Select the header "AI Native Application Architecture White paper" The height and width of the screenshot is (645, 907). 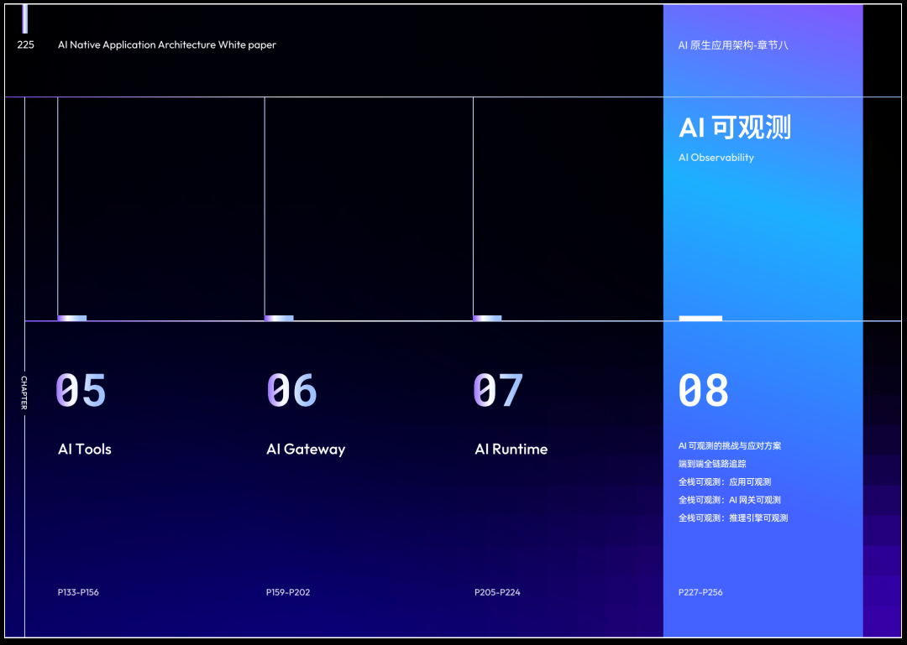pyautogui.click(x=166, y=44)
